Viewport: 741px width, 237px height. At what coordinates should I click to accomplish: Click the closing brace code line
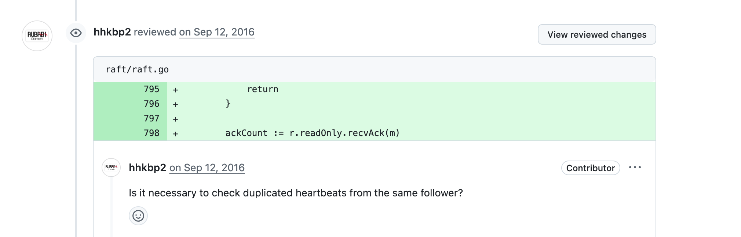tap(228, 104)
